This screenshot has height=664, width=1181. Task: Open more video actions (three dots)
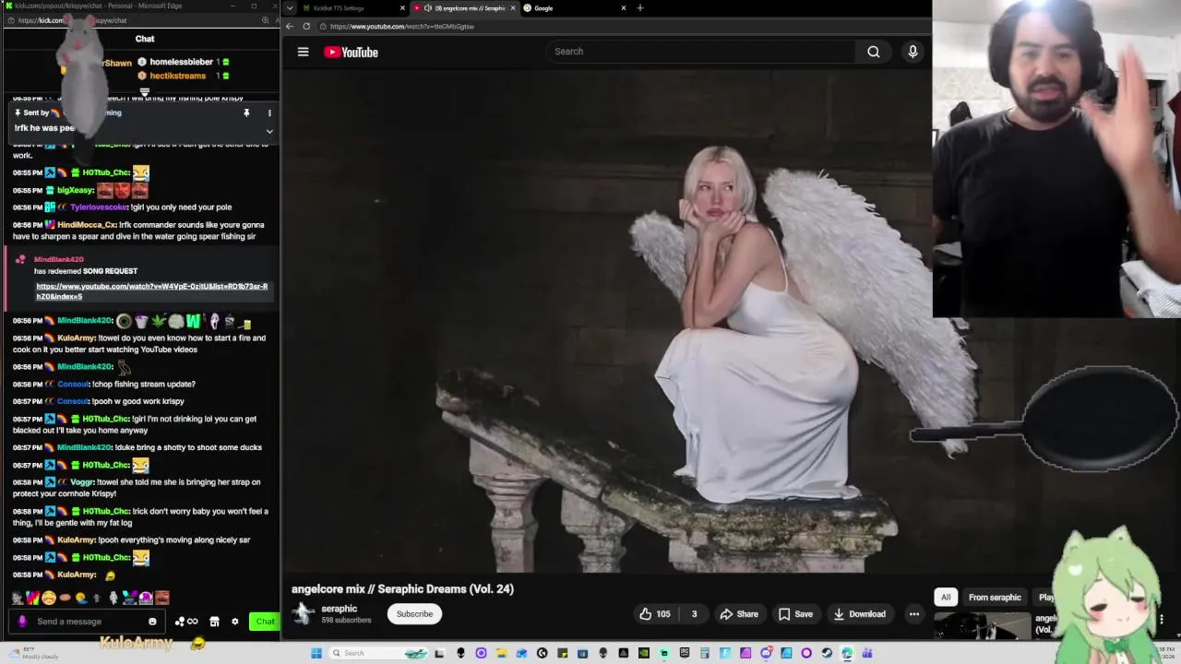pyautogui.click(x=913, y=614)
